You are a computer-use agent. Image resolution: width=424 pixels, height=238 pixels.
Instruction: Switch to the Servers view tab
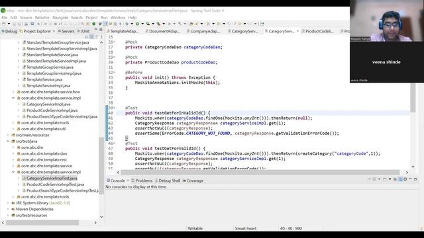[x=66, y=31]
